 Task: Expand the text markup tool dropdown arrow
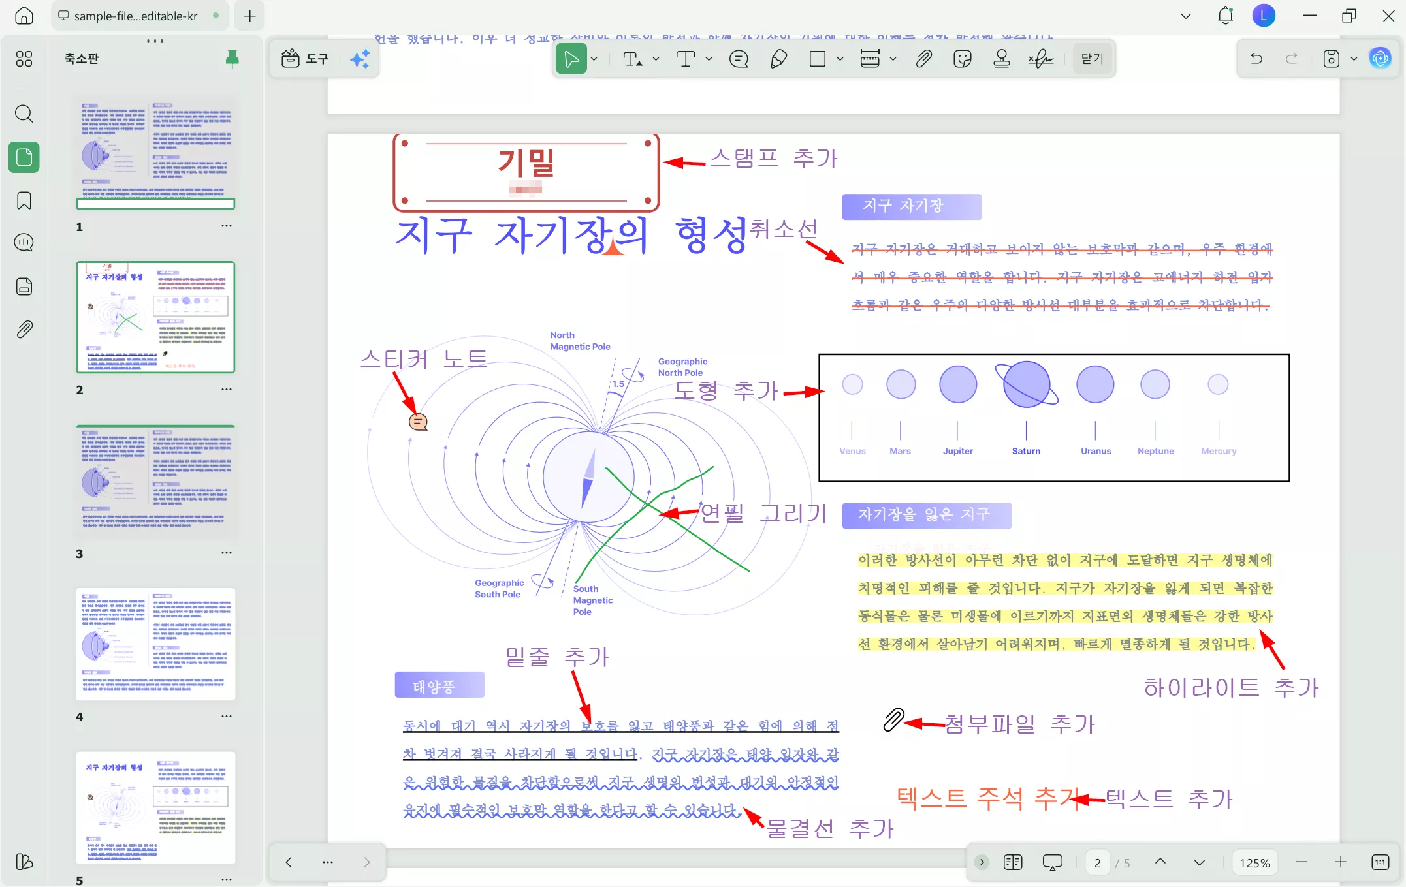(x=656, y=59)
